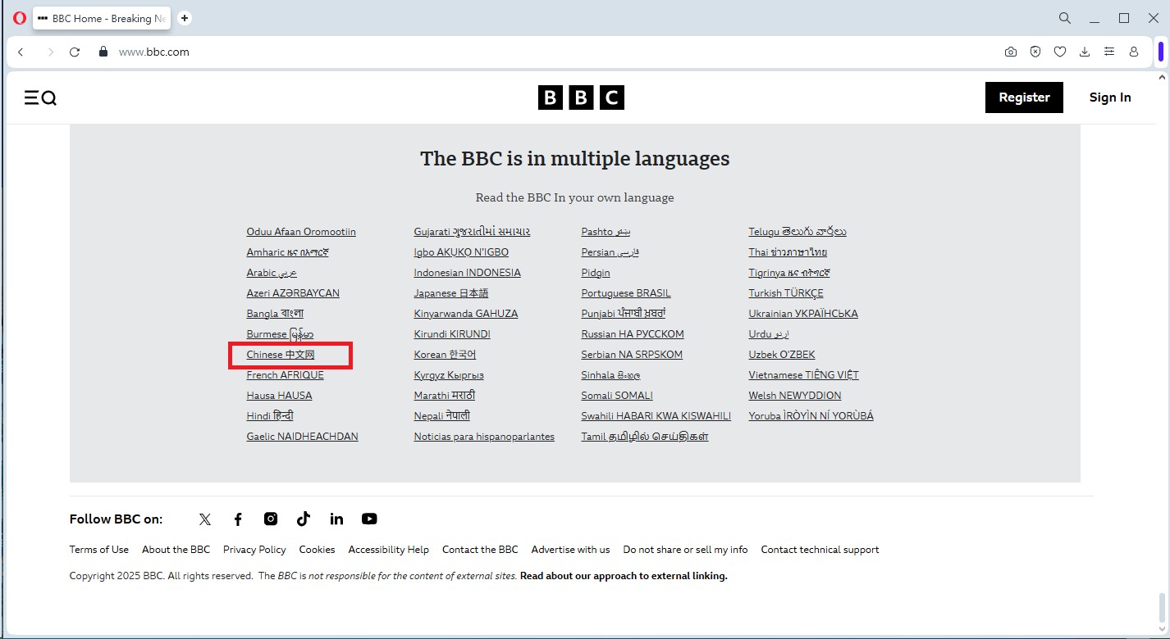Select French AFRIQUE language link
The image size is (1170, 639).
(x=285, y=375)
